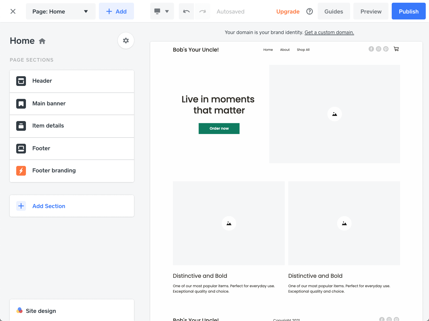This screenshot has height=321, width=429.
Task: Open the Site design panel
Action: [x=72, y=310]
